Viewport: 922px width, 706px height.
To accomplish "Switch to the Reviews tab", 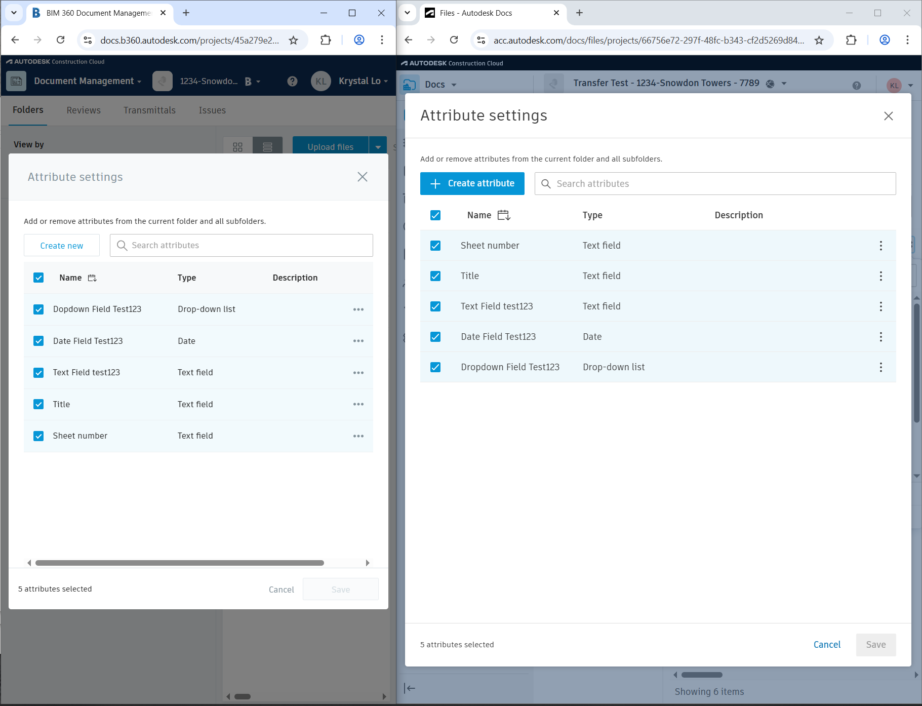I will coord(84,110).
